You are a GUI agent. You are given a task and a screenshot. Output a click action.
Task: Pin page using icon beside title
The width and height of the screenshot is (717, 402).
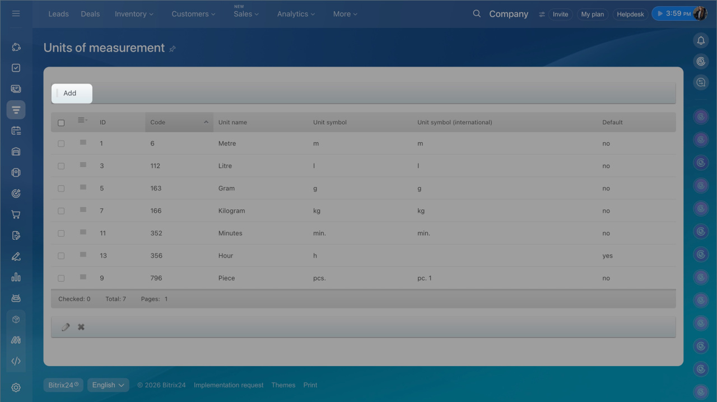point(173,49)
